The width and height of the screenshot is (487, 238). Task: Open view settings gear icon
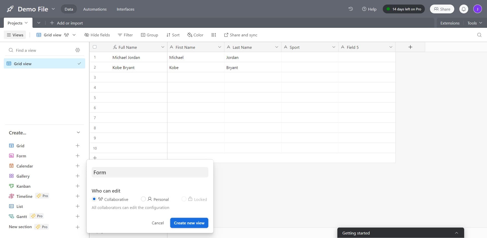point(78,50)
